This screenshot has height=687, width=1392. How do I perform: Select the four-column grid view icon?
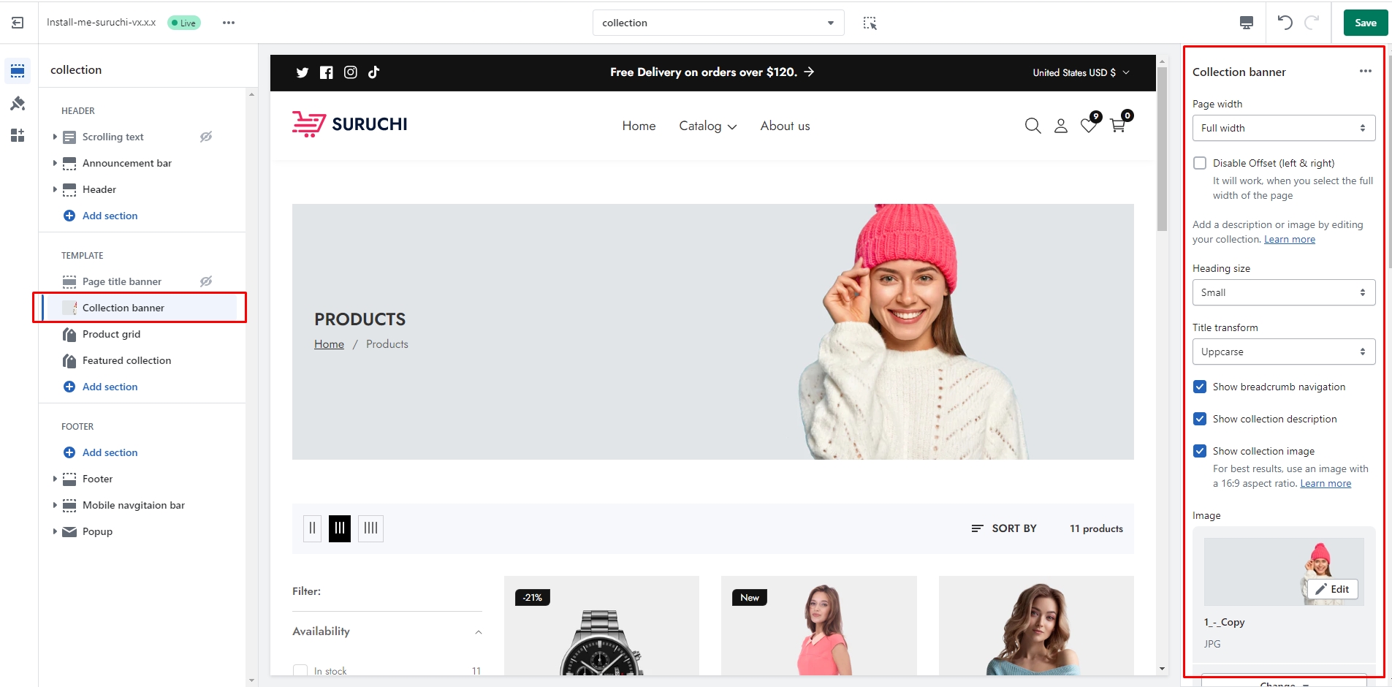click(x=370, y=528)
